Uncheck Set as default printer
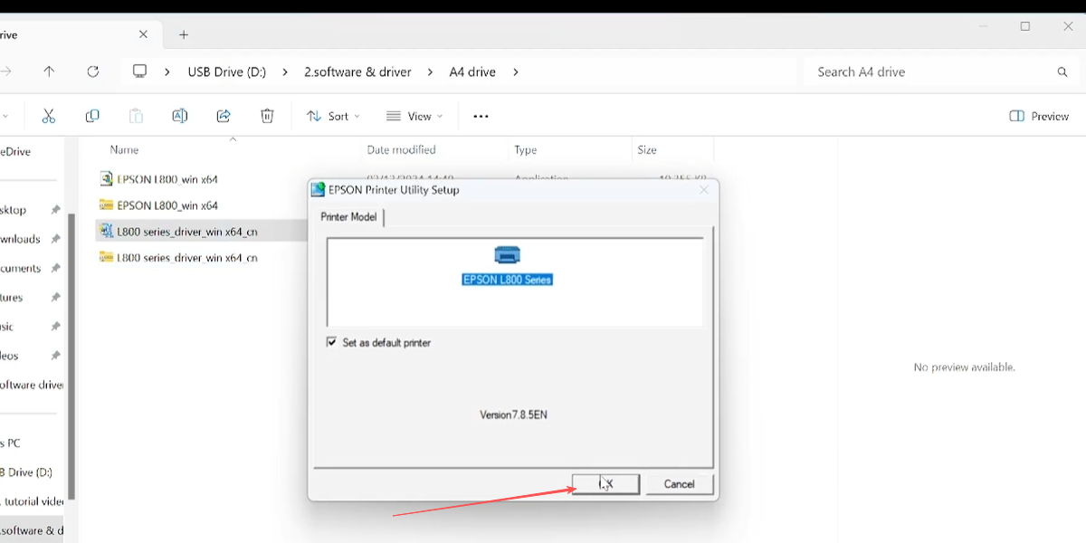Viewport: 1086px width, 543px height. pos(331,343)
